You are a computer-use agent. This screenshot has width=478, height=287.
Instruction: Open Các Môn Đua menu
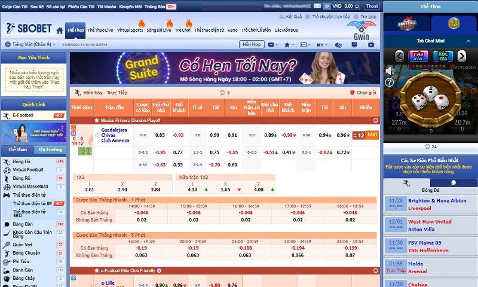click(286, 30)
